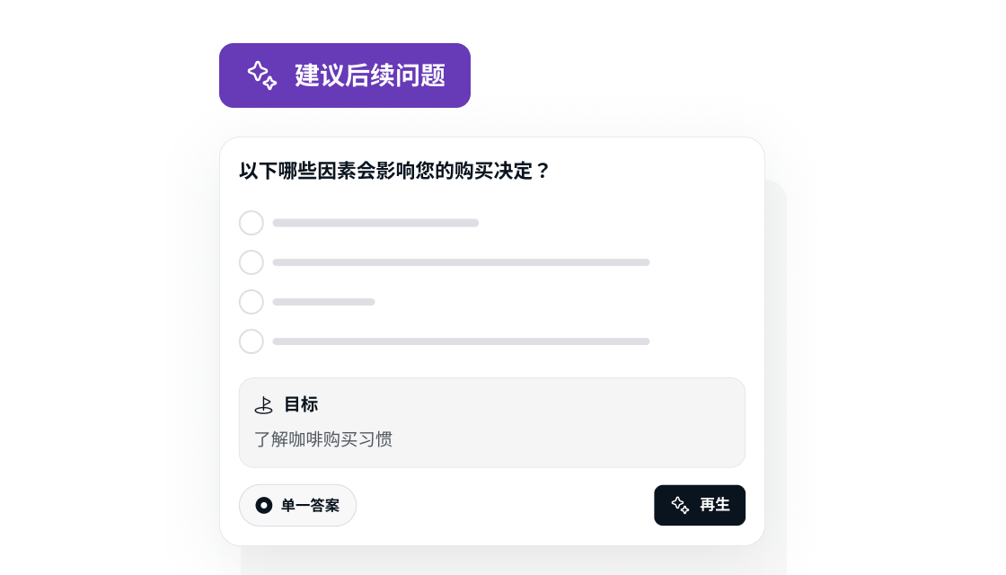This screenshot has height=575, width=1006.
Task: Click the filled radio icon in 单一答案
Action: (x=264, y=505)
